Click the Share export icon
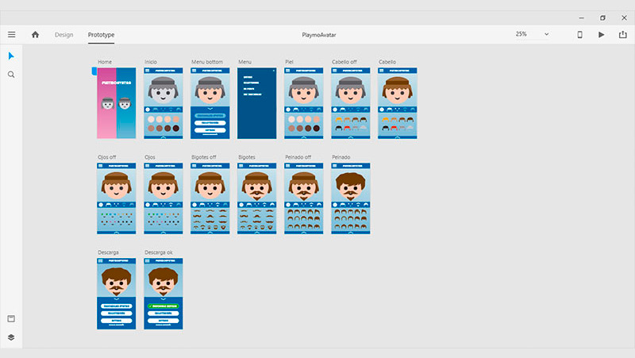 622,34
